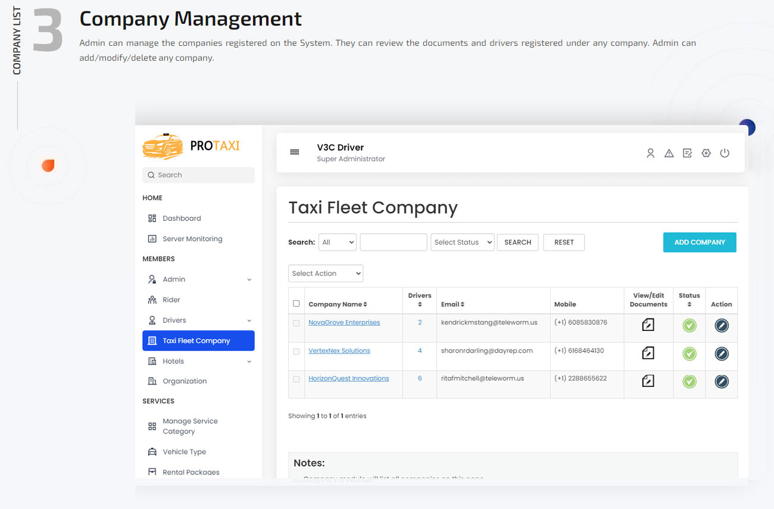
Task: Click the hamburger menu icon beside V3C Driver
Action: tap(295, 152)
